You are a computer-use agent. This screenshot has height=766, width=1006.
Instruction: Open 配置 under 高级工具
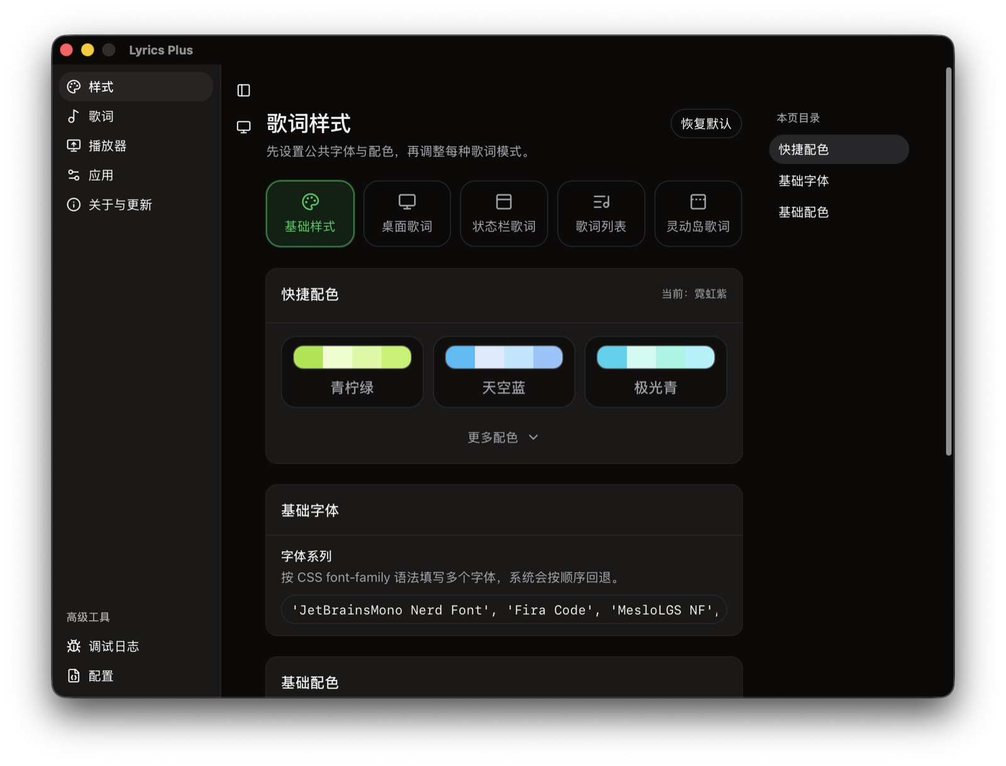click(136, 676)
